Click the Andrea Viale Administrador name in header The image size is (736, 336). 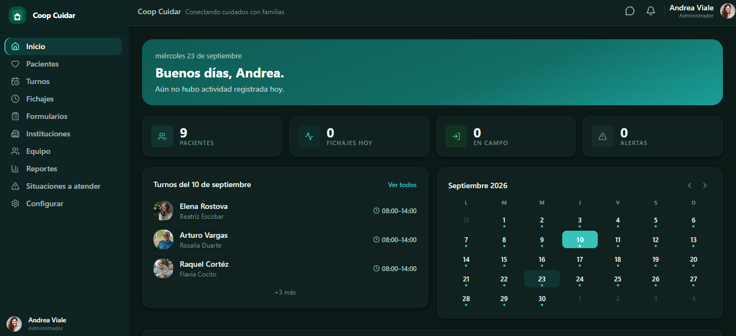pyautogui.click(x=691, y=11)
